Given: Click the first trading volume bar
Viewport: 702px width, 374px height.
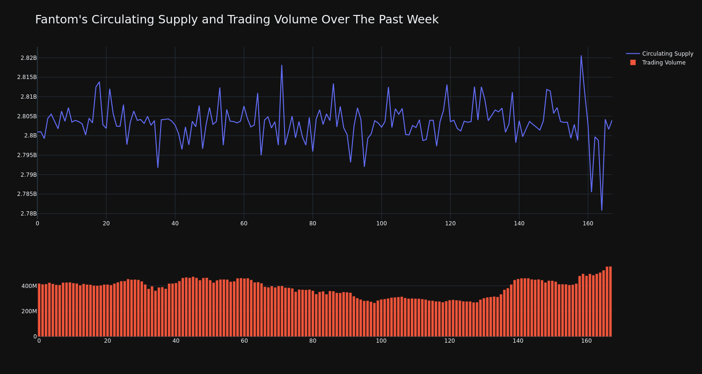Looking at the screenshot, I should [39, 310].
